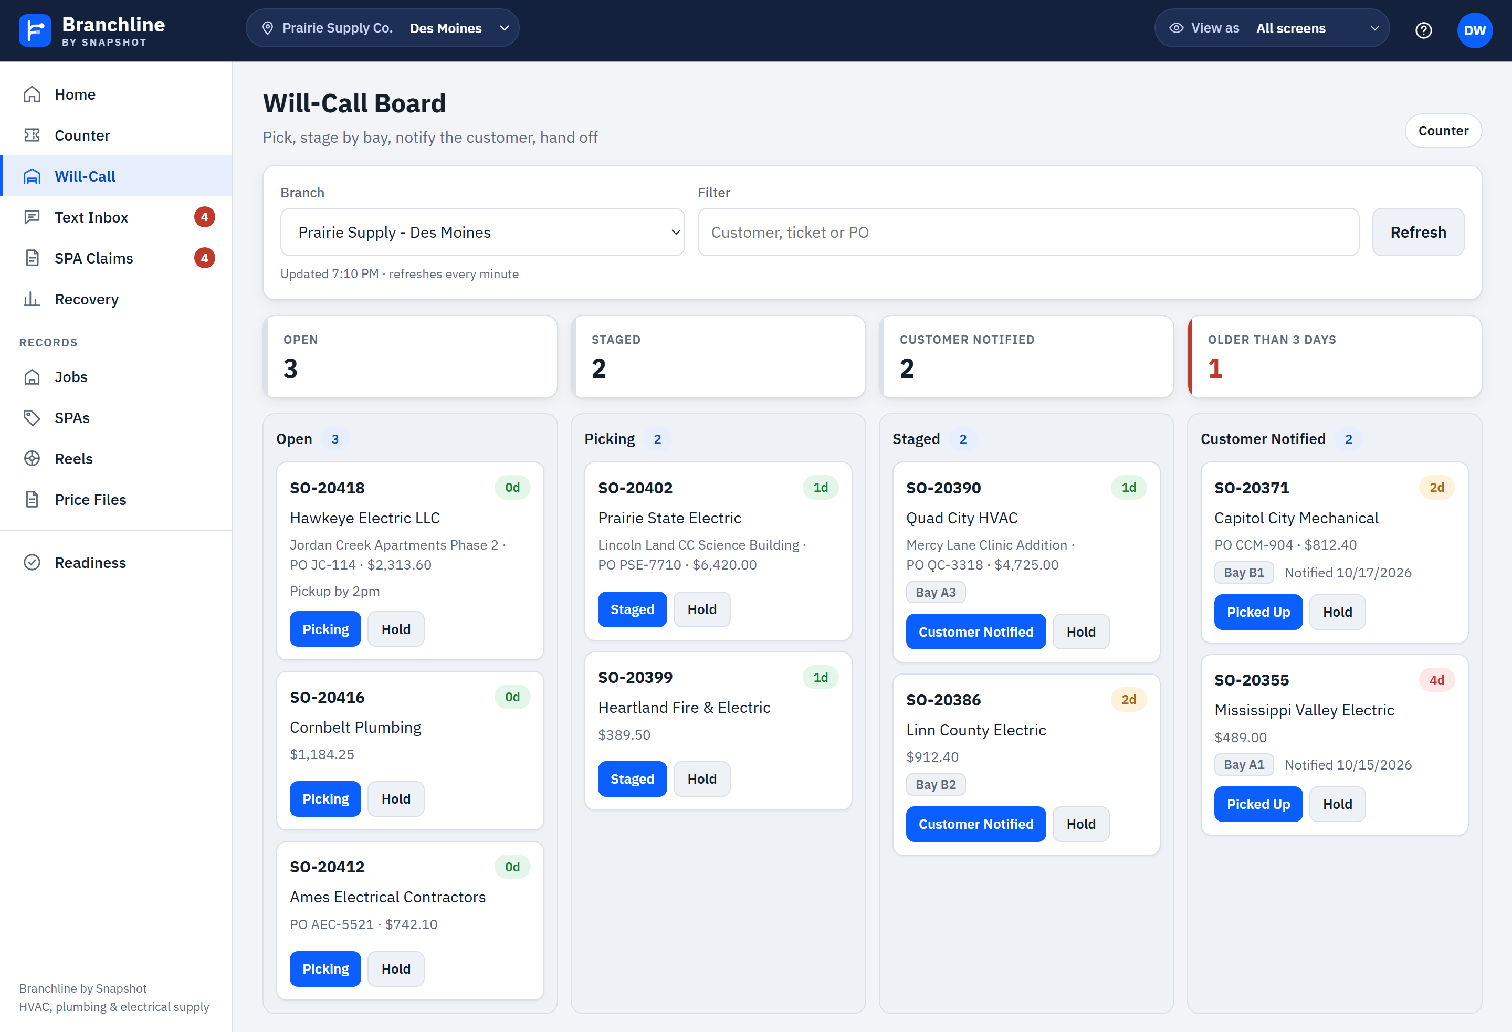Open the DW user avatar menu
The height and width of the screenshot is (1032, 1512).
[x=1474, y=30]
